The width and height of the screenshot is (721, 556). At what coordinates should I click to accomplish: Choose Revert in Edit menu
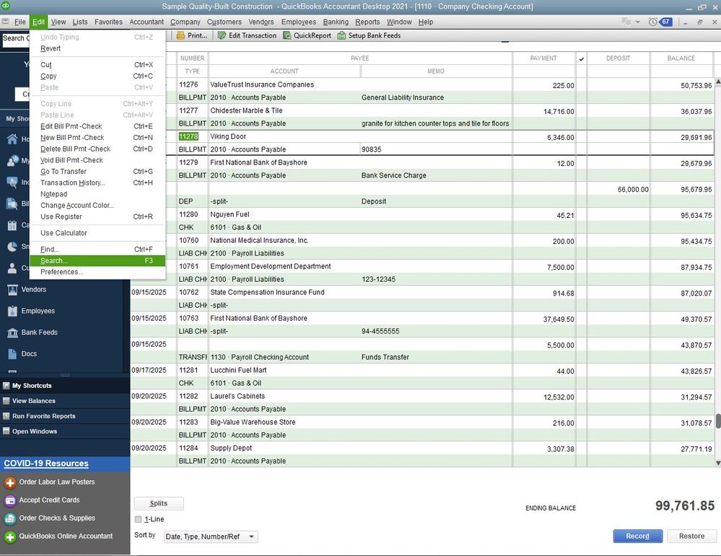(x=97, y=48)
